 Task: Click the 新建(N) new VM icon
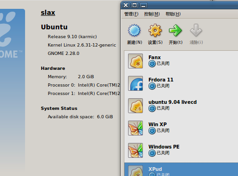134,30
